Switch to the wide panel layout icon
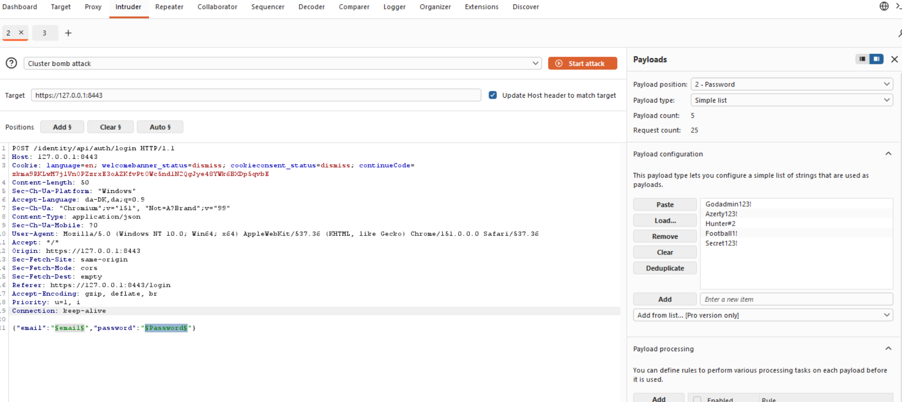 876,59
